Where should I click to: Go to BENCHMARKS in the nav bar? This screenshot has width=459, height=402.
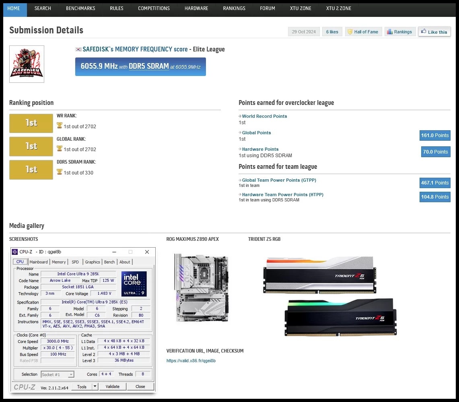[x=80, y=8]
